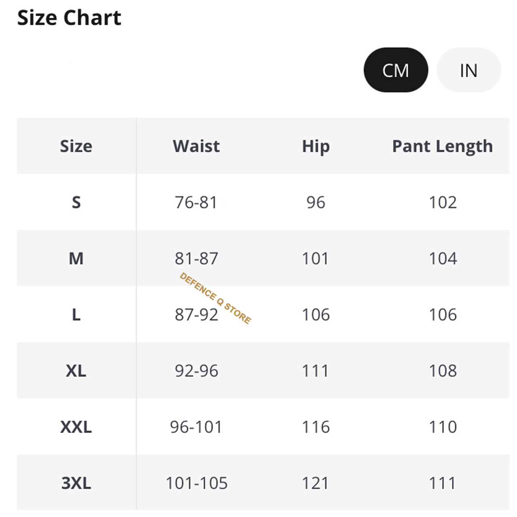The image size is (517, 517).
Task: Click the 101 hip value for size M
Action: click(315, 258)
